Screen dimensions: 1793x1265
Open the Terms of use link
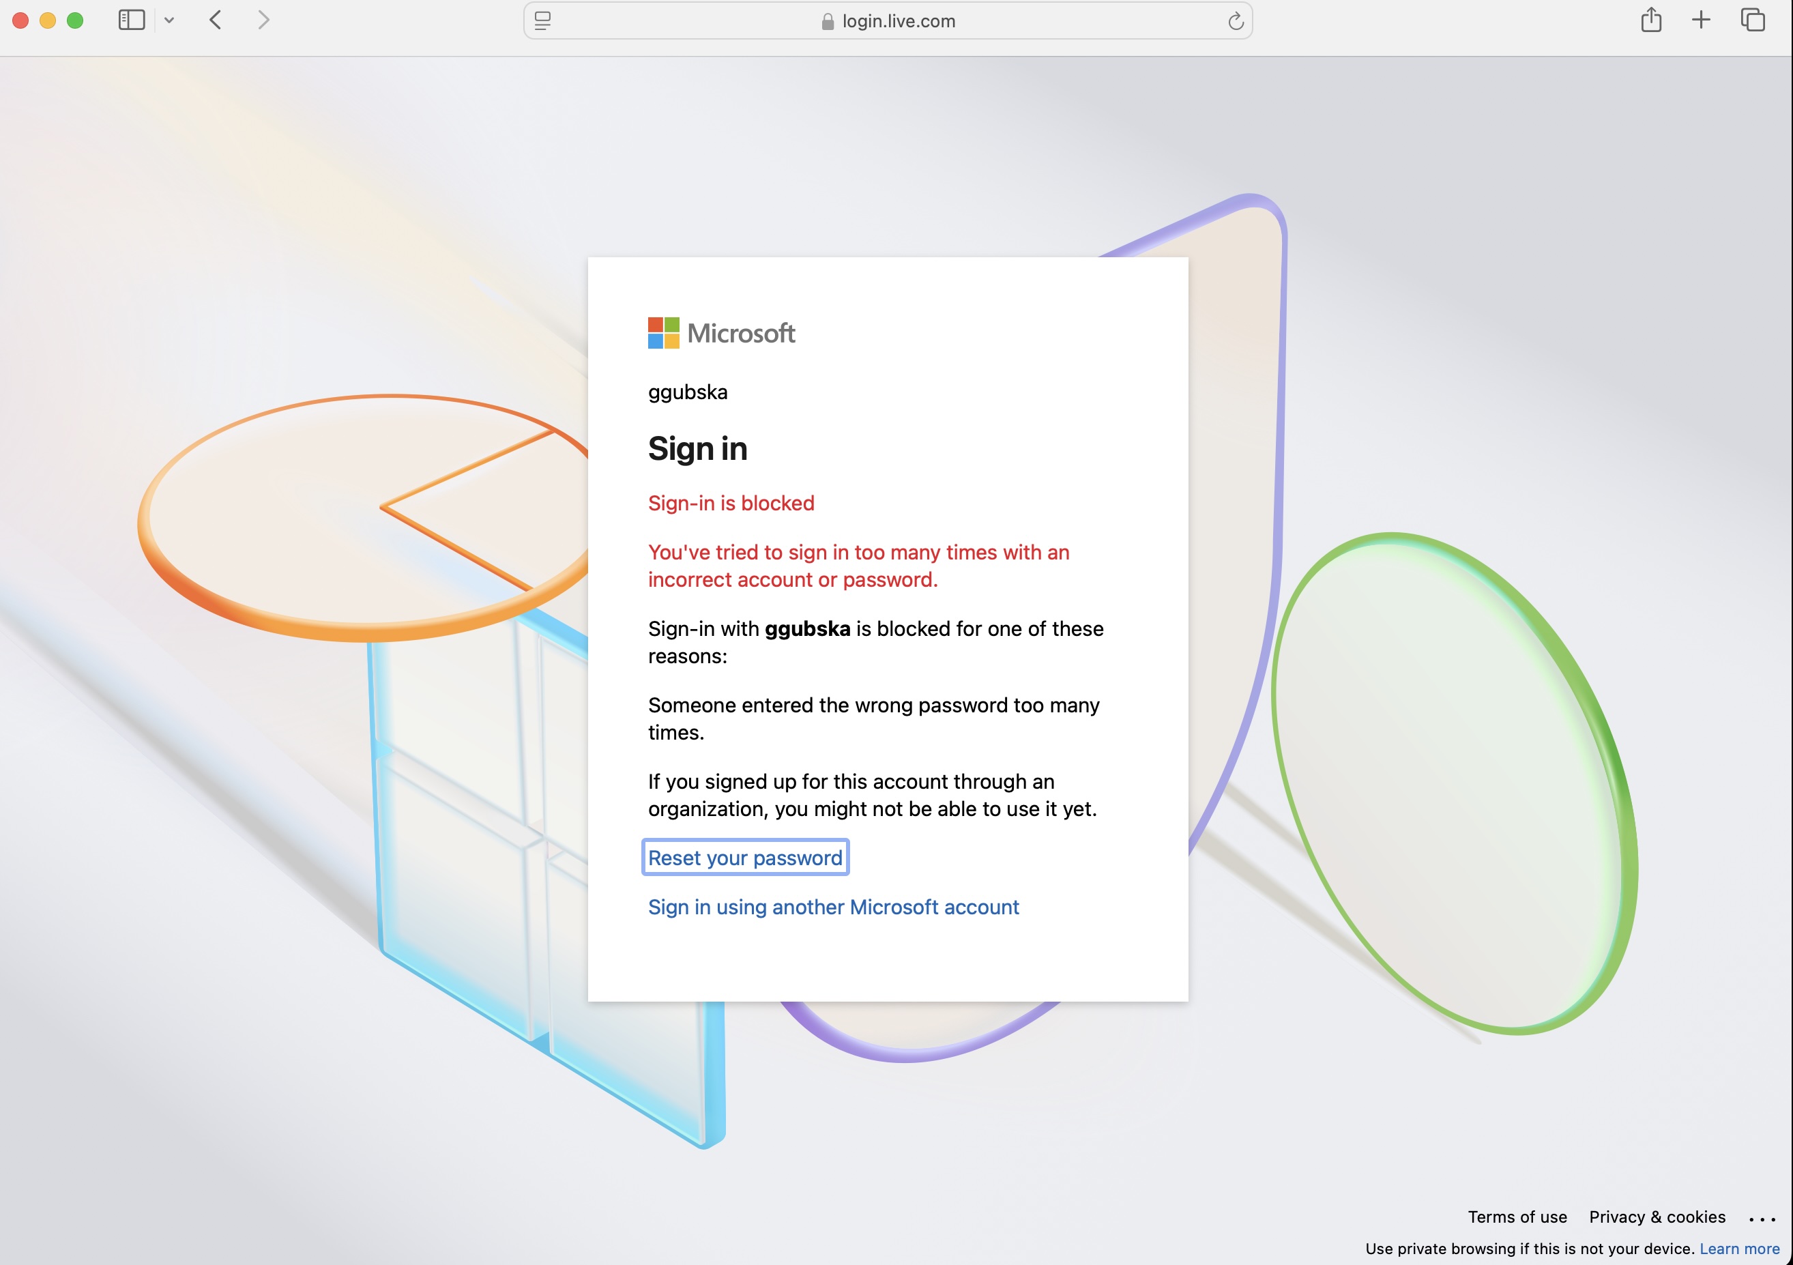coord(1517,1217)
